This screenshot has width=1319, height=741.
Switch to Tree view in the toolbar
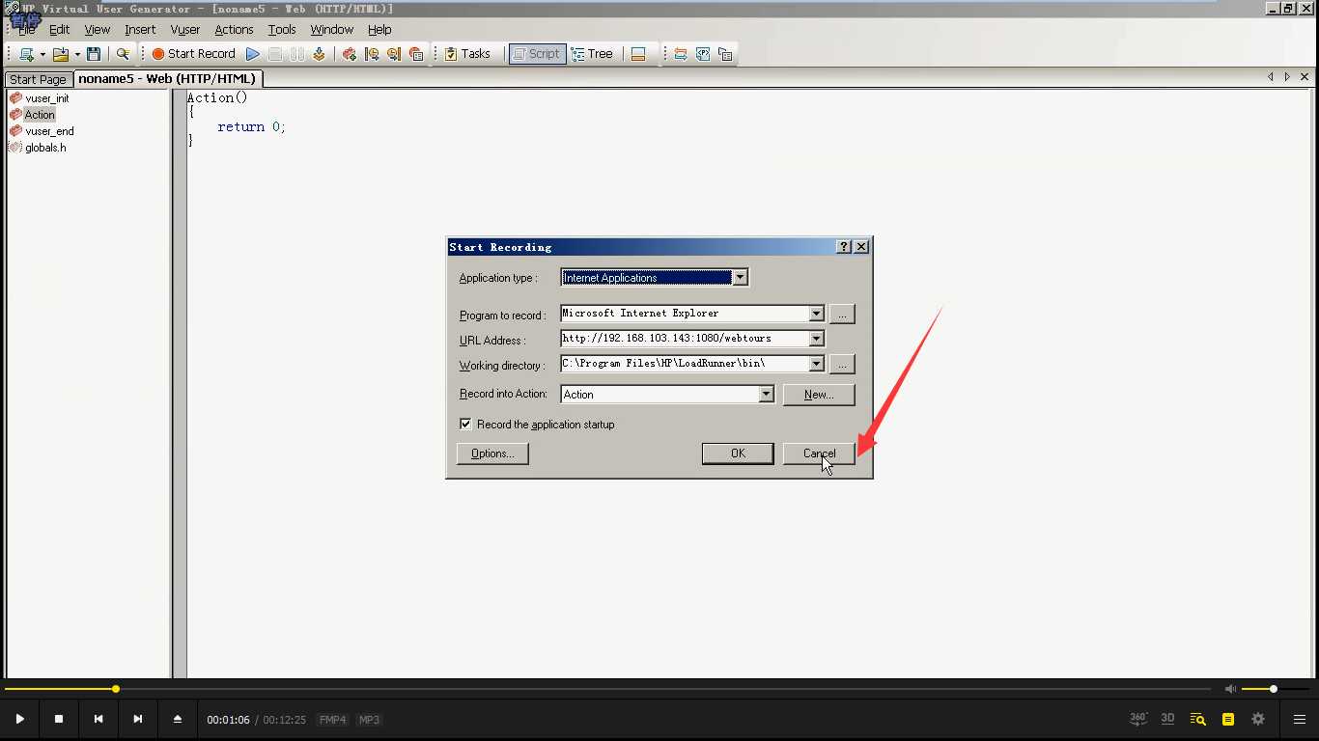click(x=592, y=54)
